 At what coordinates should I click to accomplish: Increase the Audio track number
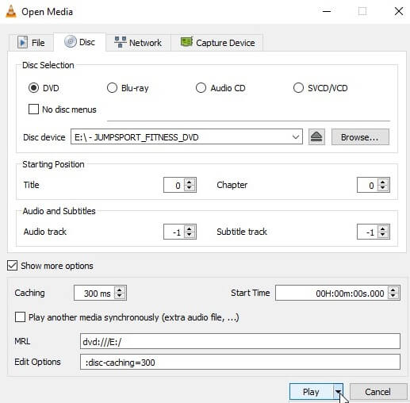(190, 228)
